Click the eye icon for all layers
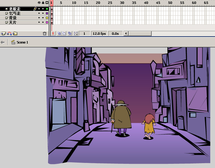215x168 pixels. 39,3
